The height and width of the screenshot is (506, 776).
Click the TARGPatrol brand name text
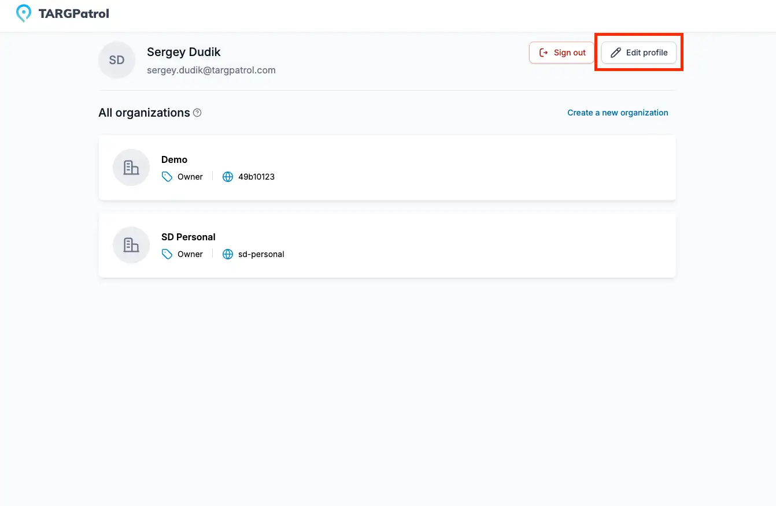[73, 13]
